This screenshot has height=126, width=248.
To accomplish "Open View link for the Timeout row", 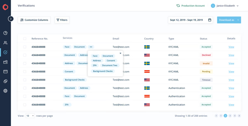I will click(x=231, y=80).
